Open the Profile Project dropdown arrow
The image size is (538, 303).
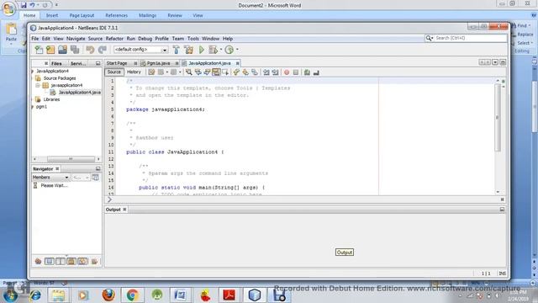[237, 50]
